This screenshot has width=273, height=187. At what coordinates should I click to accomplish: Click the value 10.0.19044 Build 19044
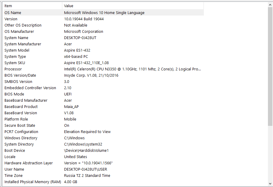point(84,19)
